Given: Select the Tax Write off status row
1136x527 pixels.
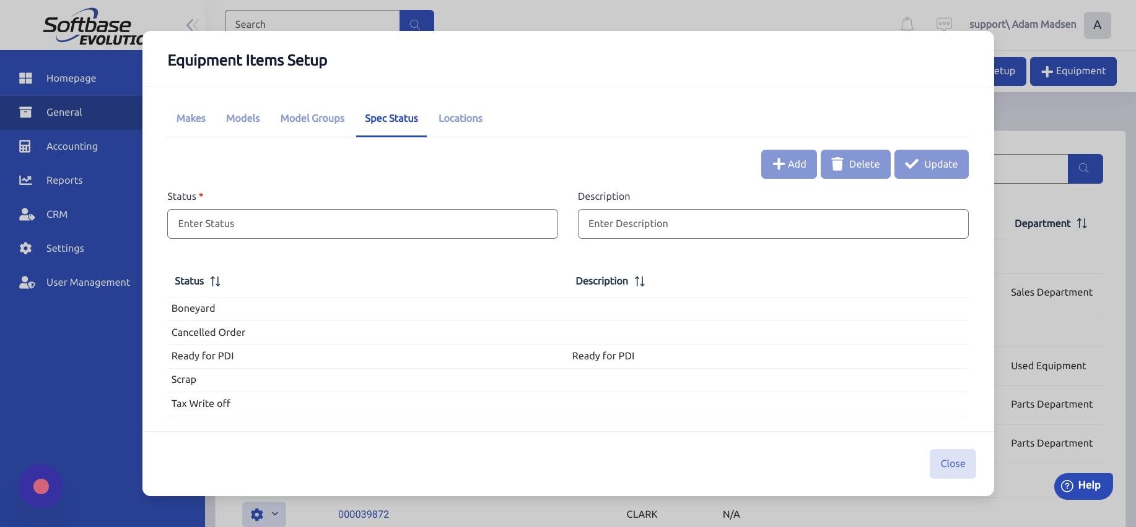Looking at the screenshot, I should click(x=567, y=403).
